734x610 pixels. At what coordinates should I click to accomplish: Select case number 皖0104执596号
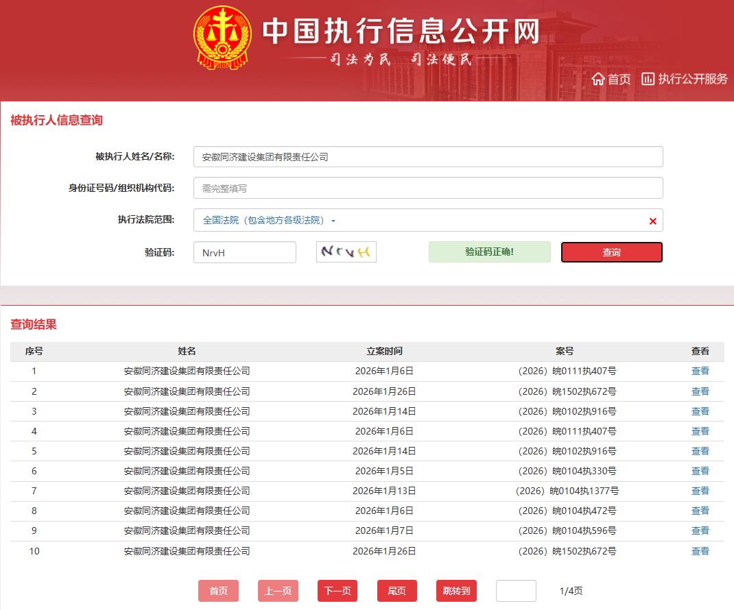pos(567,530)
